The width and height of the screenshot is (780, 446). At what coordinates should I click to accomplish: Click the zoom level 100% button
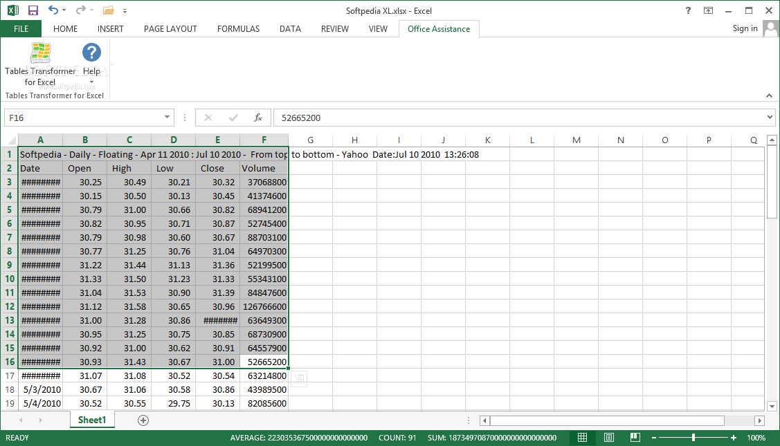[x=756, y=438]
